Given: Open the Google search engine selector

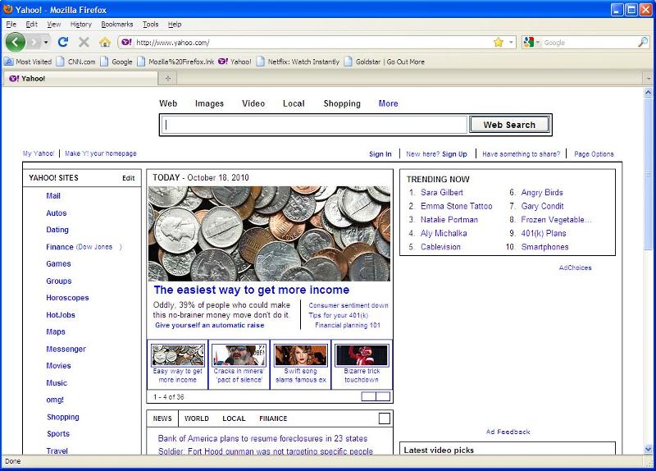Looking at the screenshot, I should click(531, 43).
